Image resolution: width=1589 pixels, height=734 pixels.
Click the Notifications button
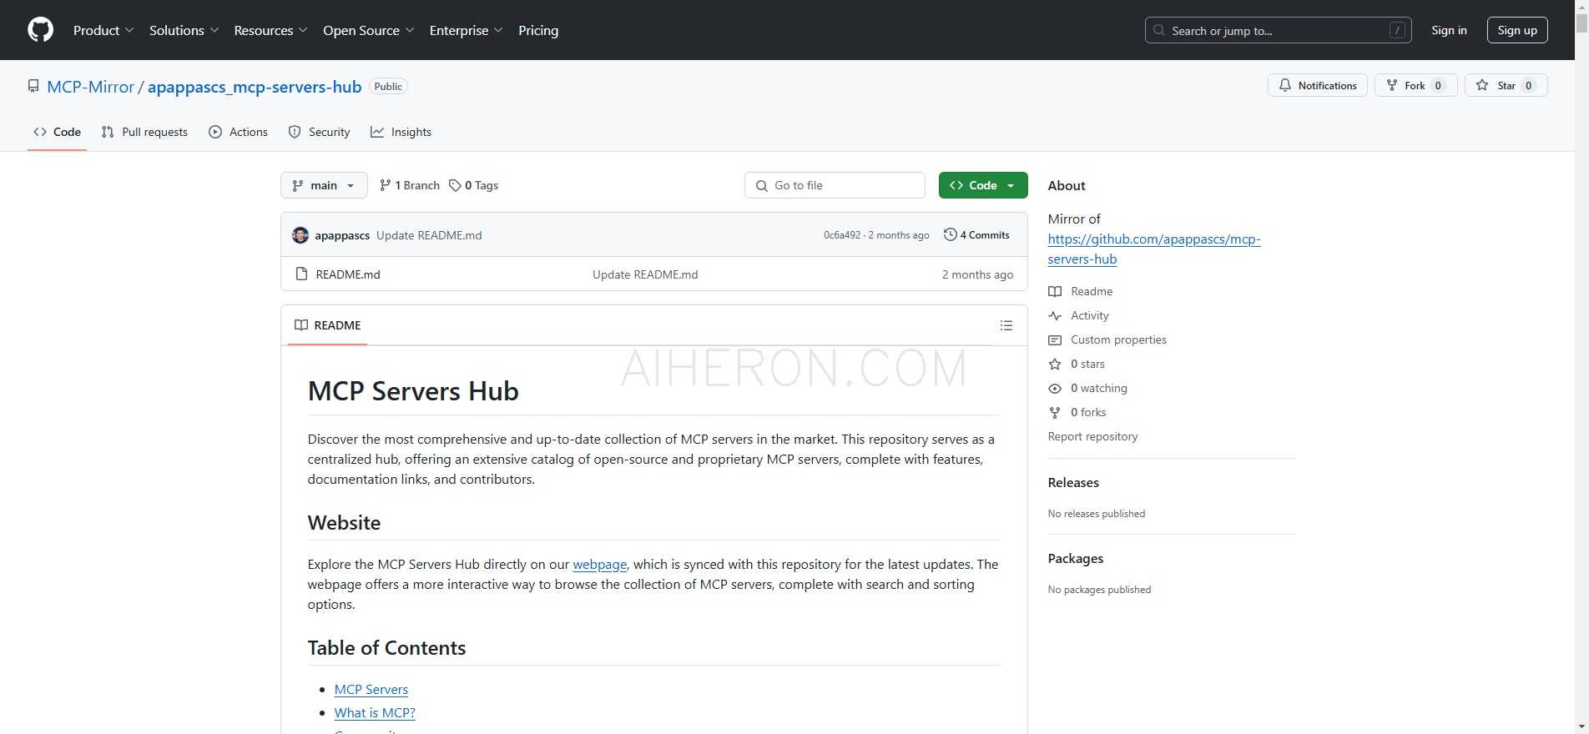[x=1318, y=85]
